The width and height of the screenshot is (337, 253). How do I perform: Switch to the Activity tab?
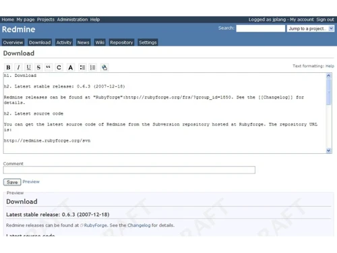click(64, 43)
